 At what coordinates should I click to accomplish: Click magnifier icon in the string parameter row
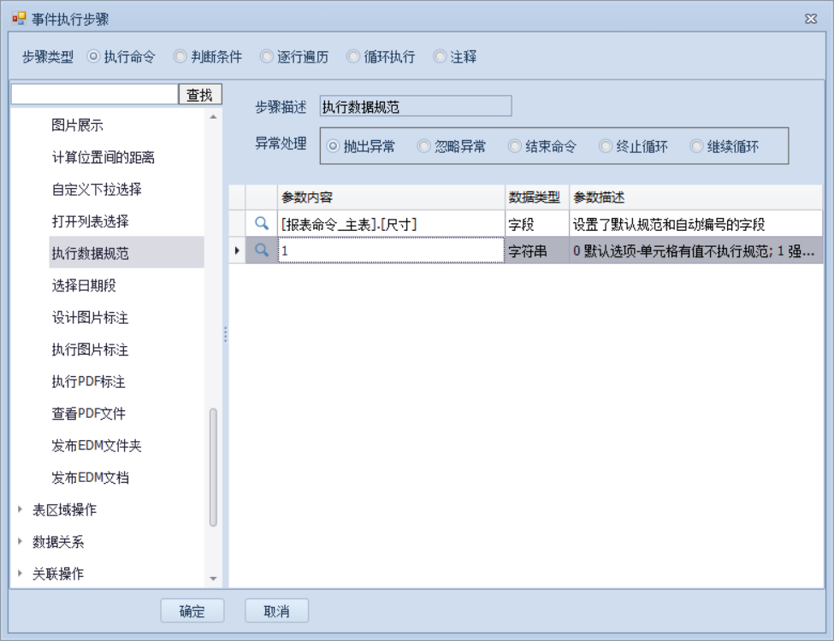(263, 251)
